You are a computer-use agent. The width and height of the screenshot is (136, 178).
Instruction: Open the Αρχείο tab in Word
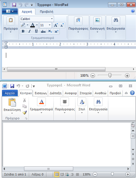(x=10, y=93)
